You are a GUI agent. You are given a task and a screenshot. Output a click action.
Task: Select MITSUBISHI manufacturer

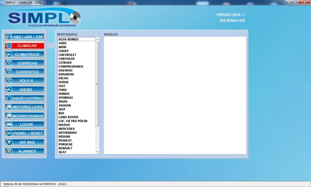[x=76, y=133]
